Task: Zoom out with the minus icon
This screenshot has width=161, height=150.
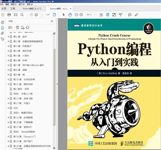Action: [76, 15]
